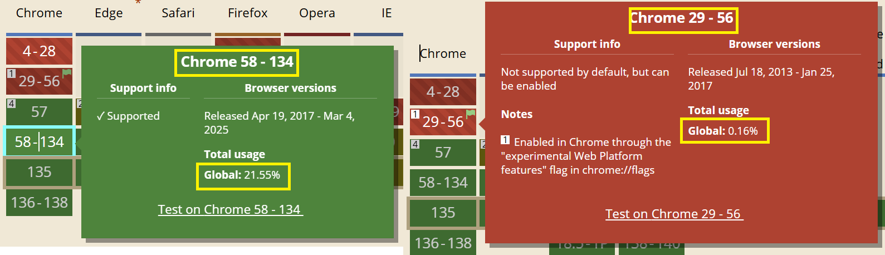Viewport: 885px width, 255px height.
Task: Click green flag icon on 29-56 near red tooltip
Action: point(471,114)
